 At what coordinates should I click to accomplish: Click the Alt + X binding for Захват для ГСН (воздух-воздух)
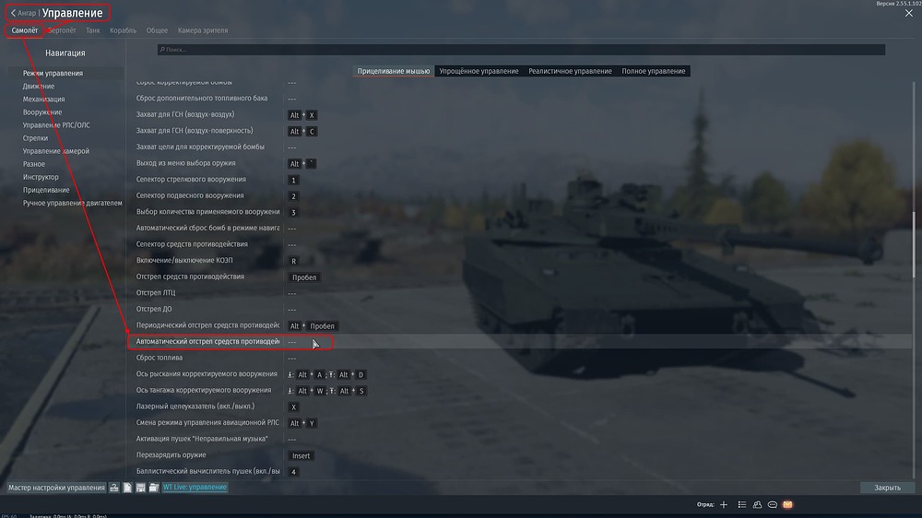302,115
